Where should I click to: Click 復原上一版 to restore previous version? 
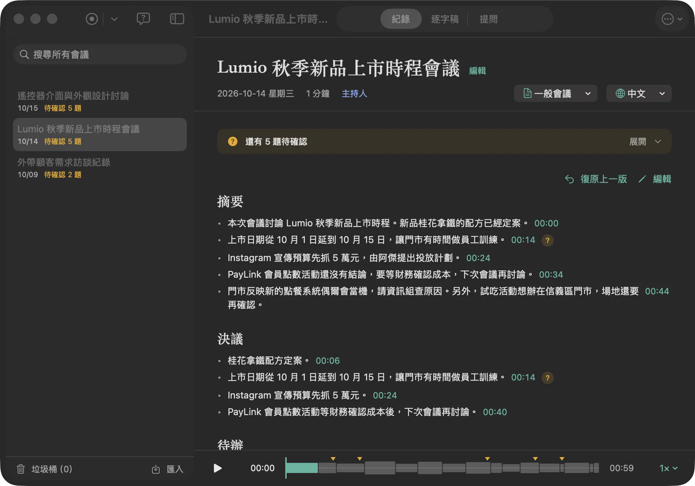(596, 179)
